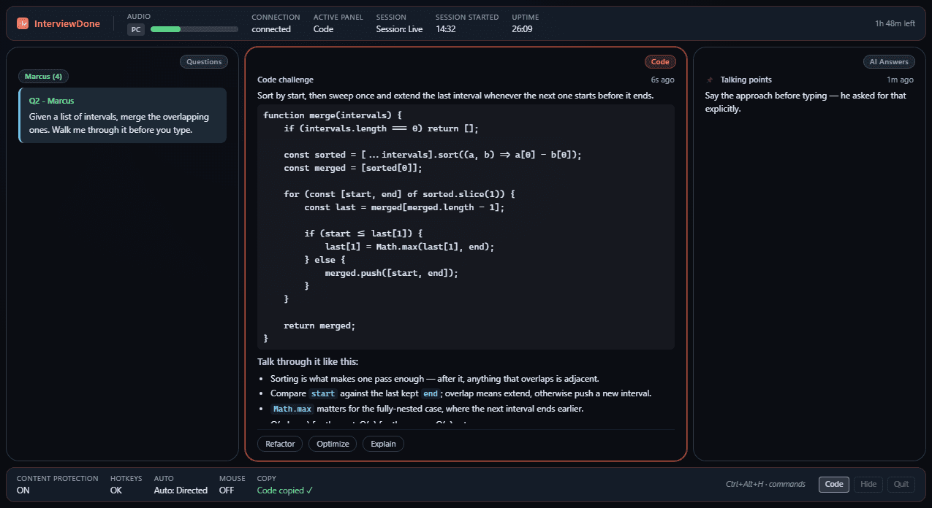Click the "Talking points" heading
The height and width of the screenshot is (508, 932).
click(746, 80)
